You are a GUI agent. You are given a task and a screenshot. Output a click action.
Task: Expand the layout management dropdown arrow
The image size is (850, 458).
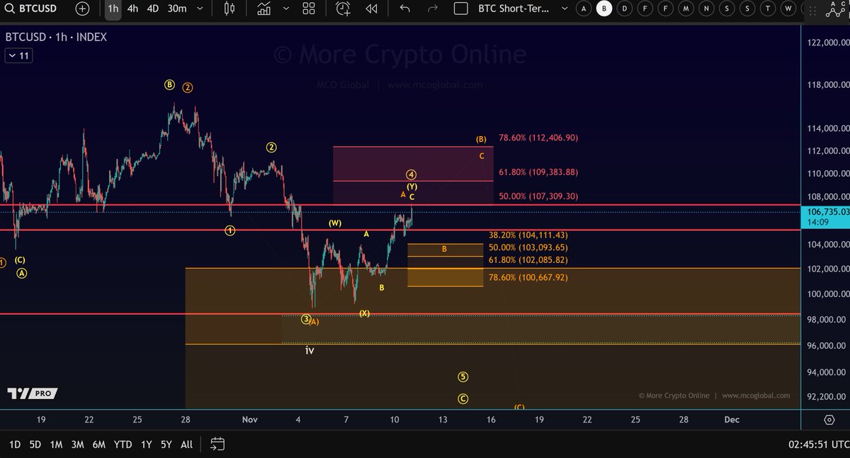pos(564,9)
